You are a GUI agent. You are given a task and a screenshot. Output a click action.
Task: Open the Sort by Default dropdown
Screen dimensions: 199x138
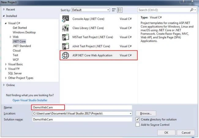point(91,10)
